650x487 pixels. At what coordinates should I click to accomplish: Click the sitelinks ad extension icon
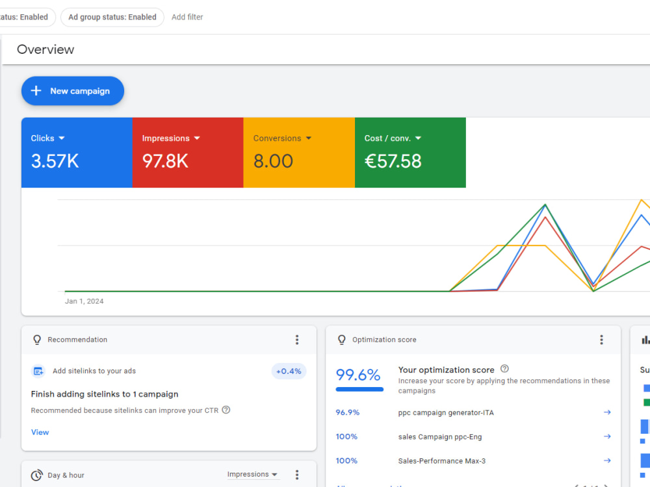pyautogui.click(x=38, y=371)
